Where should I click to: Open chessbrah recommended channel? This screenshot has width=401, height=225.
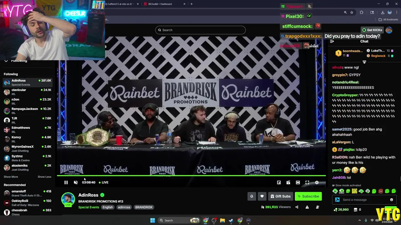coord(28,212)
